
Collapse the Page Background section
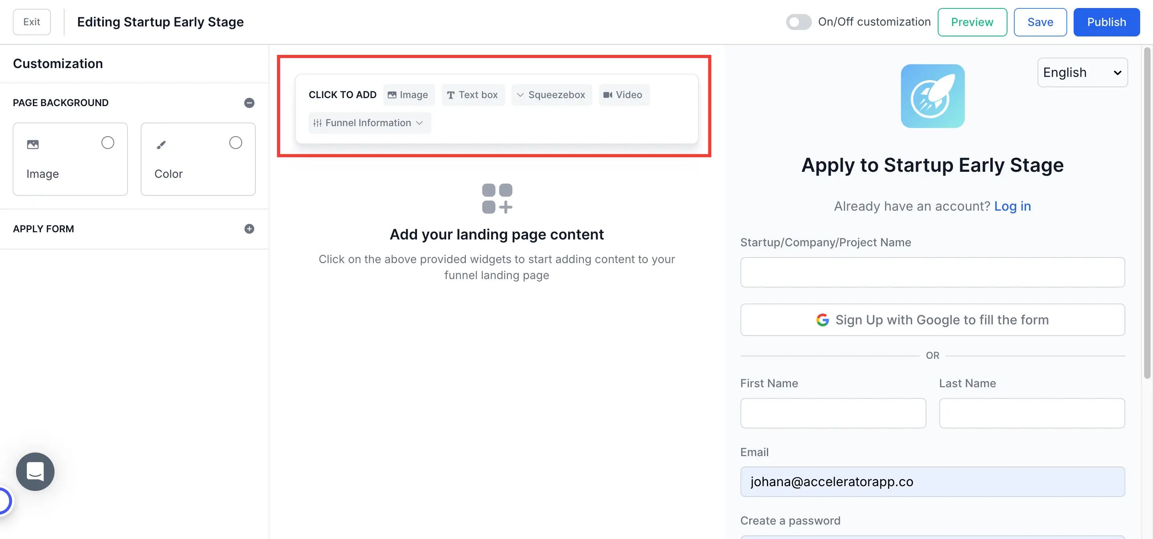click(x=249, y=103)
